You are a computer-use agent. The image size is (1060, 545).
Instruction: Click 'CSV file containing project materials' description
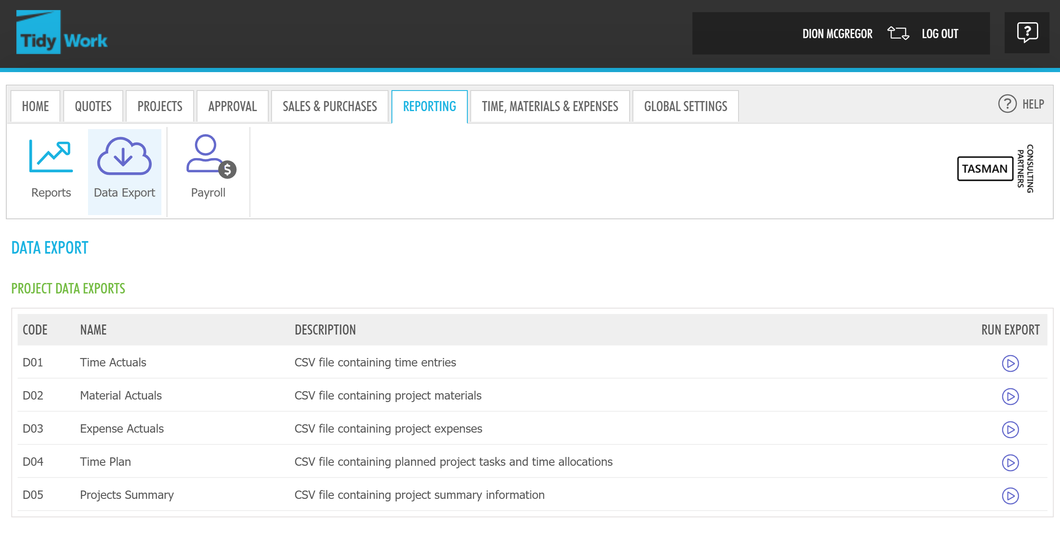(388, 396)
